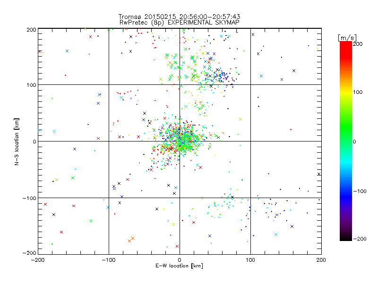Click the y-axis tick label '100'

(x=31, y=85)
